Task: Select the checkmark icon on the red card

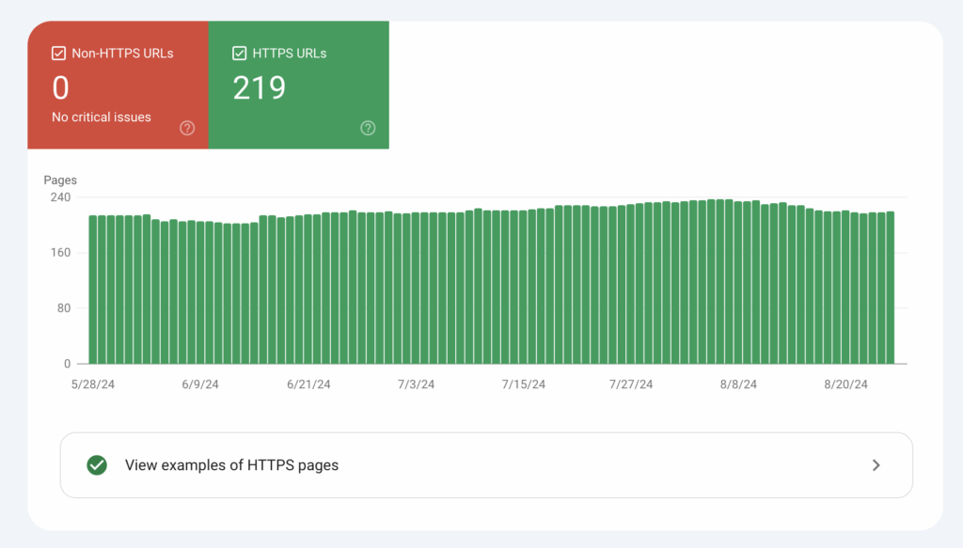Action: (59, 53)
